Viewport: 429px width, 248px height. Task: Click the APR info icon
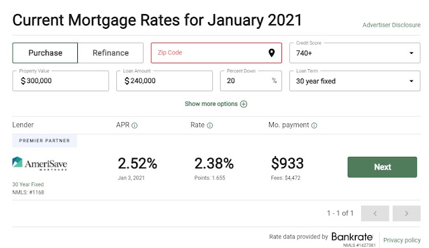click(x=134, y=125)
